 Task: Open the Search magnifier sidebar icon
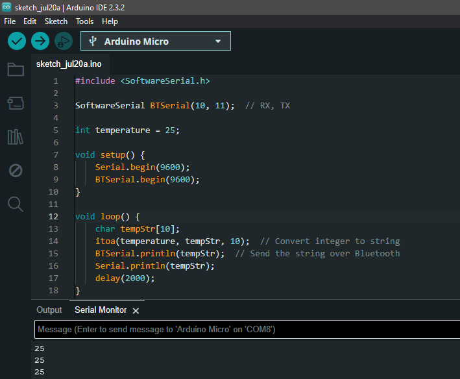16,204
